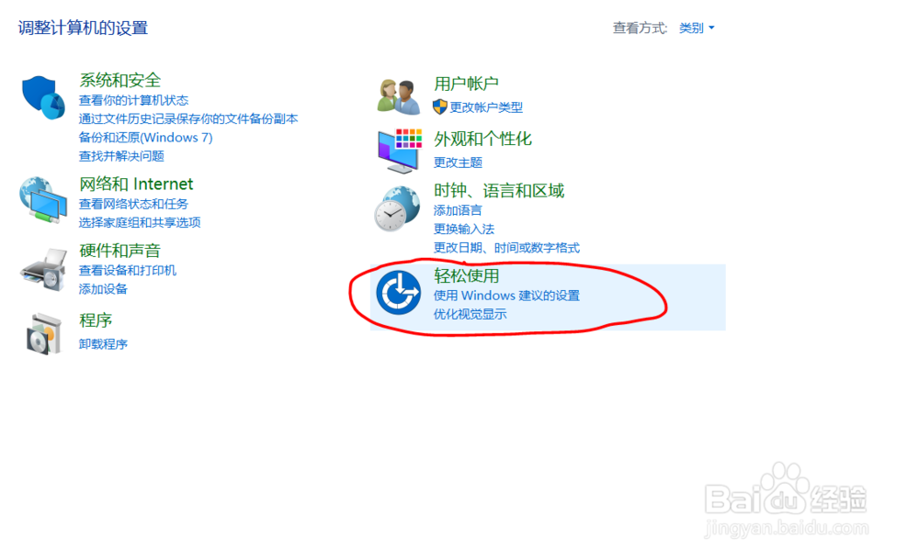
Task: Open the 用户帐户 people icon
Action: point(399,96)
